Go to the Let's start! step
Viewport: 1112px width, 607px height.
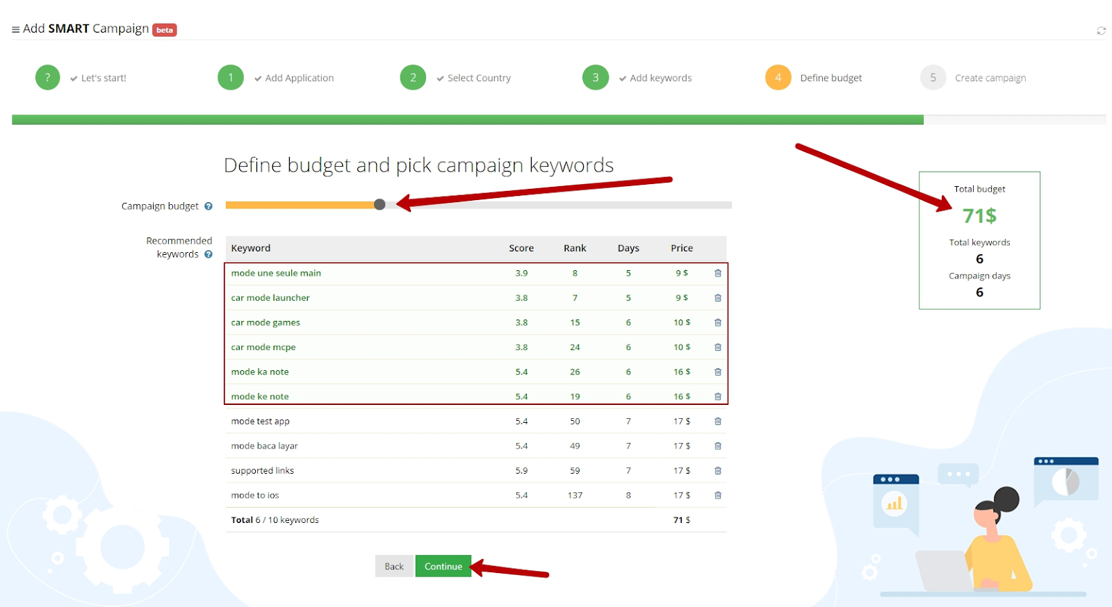pyautogui.click(x=104, y=78)
